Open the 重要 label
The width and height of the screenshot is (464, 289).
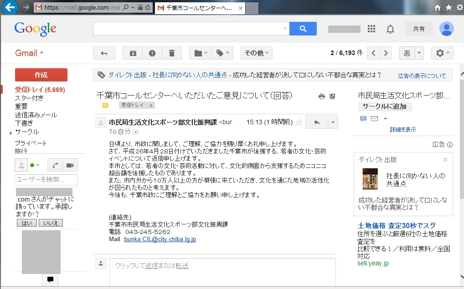click(x=21, y=106)
